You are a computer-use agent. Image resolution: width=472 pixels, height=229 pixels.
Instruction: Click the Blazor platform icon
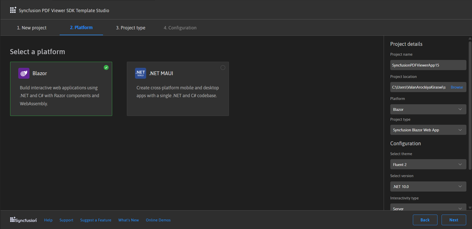coord(24,73)
